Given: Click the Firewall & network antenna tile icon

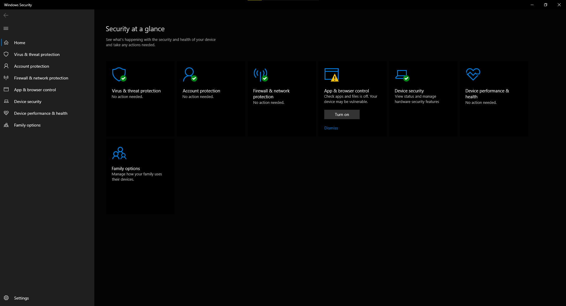Looking at the screenshot, I should pyautogui.click(x=261, y=74).
